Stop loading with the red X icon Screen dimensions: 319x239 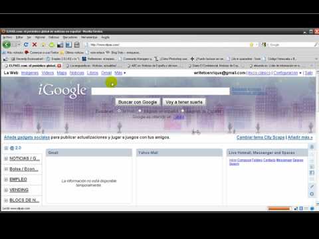pos(35,44)
